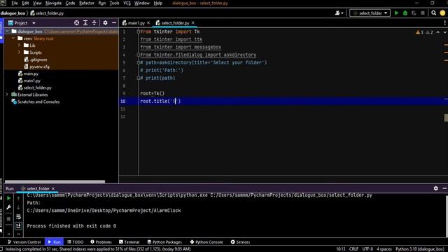Stop process in Run panel sidebar

pyautogui.click(x=8, y=218)
